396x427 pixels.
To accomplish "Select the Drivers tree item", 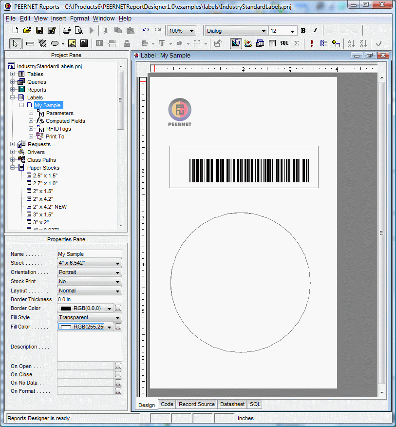I will [x=36, y=152].
